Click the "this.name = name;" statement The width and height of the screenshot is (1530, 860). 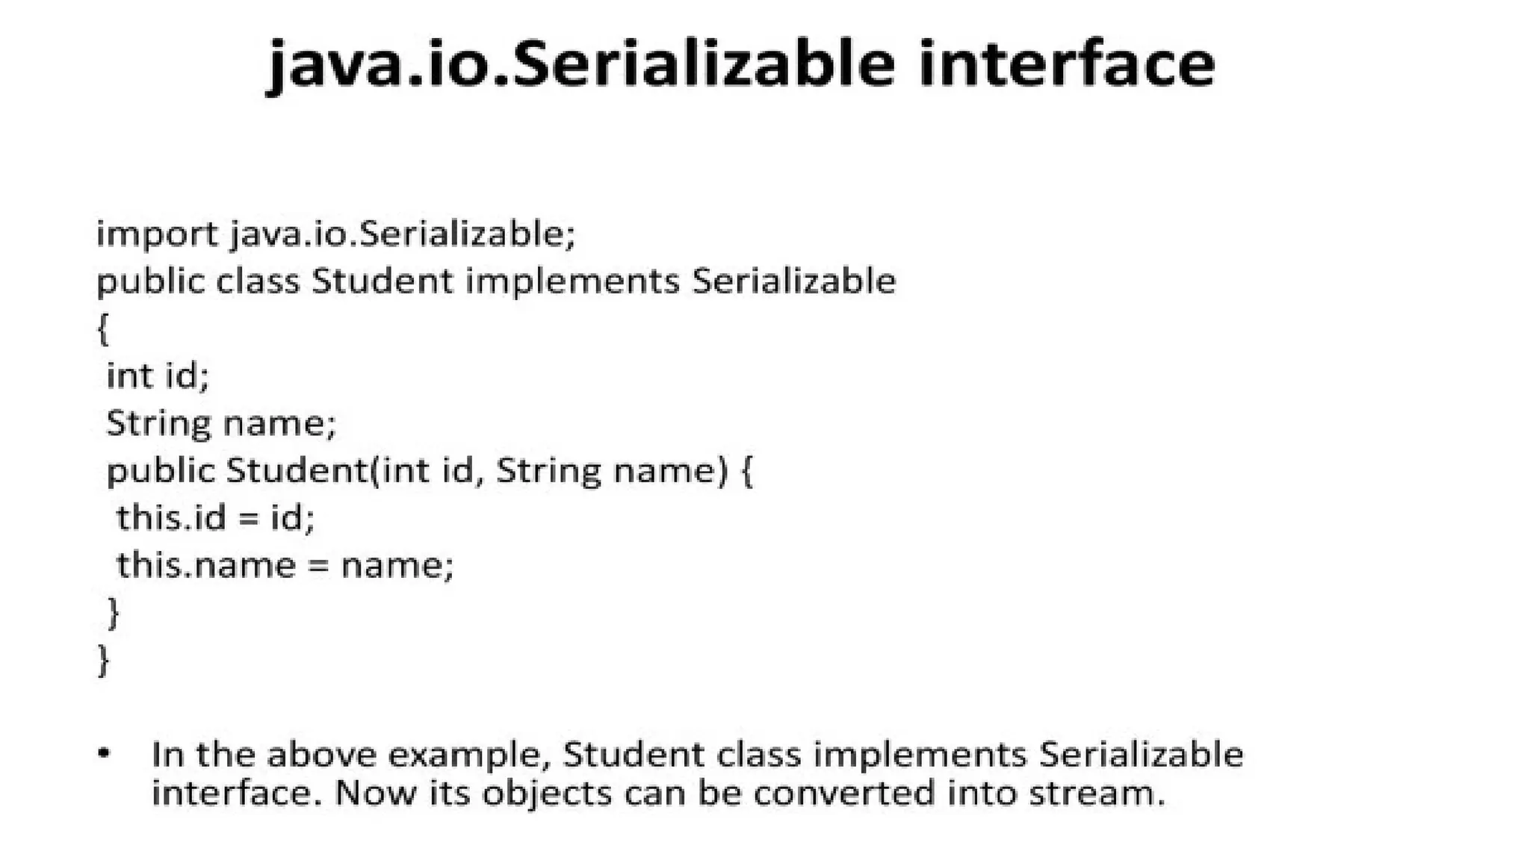tap(285, 565)
